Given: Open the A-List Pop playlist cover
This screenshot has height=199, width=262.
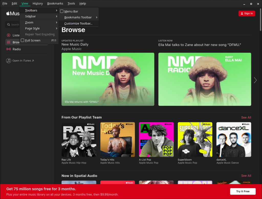Looking at the screenshot, I should (156, 139).
